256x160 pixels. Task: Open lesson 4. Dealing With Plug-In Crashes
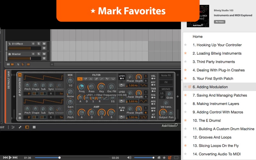(219, 70)
